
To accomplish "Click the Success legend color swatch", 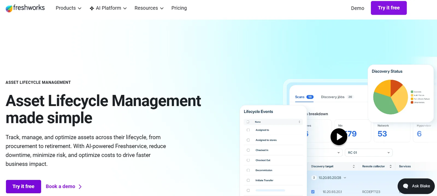I will 412,92.
